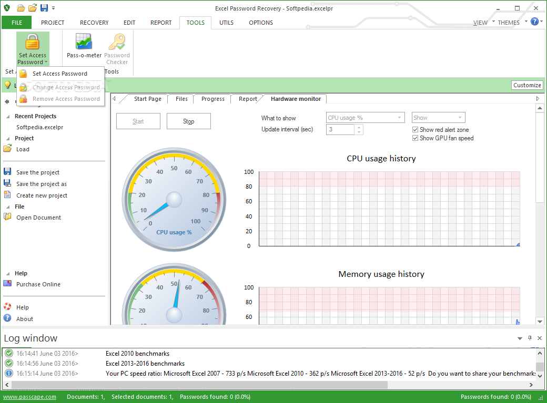The width and height of the screenshot is (547, 403).
Task: Click the status icon of the 16:14:56 log entry
Action: (9, 363)
